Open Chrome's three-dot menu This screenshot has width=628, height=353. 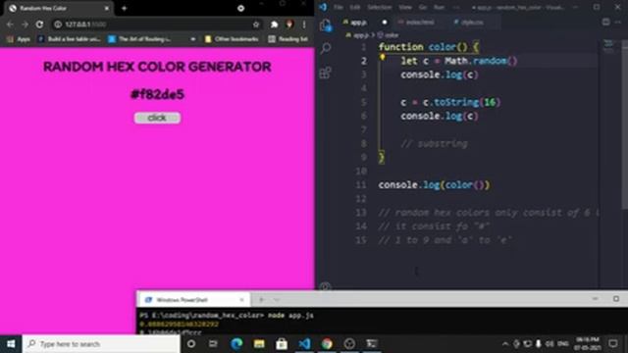pyautogui.click(x=304, y=25)
